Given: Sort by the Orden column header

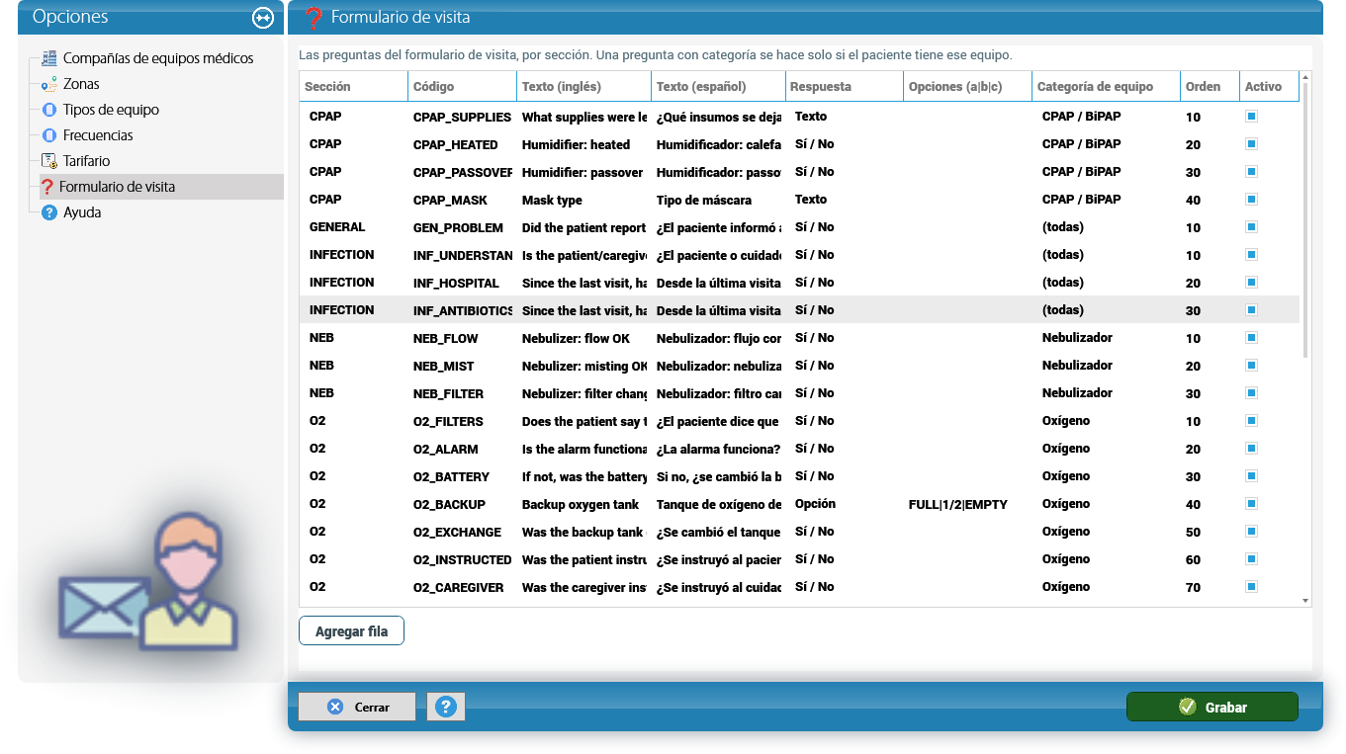Looking at the screenshot, I should click(1211, 86).
